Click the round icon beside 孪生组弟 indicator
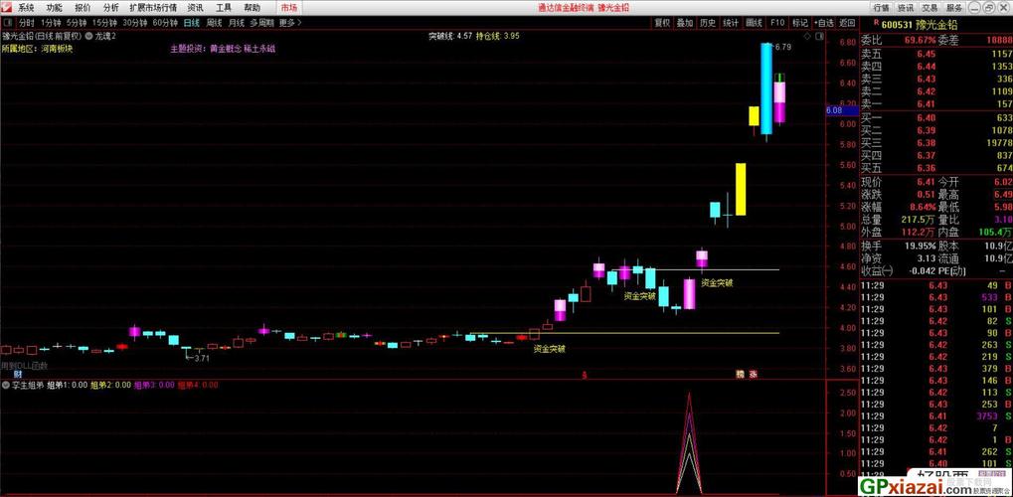This screenshot has width=1013, height=497. pos(5,385)
